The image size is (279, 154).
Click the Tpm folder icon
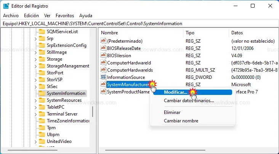(x=42, y=128)
